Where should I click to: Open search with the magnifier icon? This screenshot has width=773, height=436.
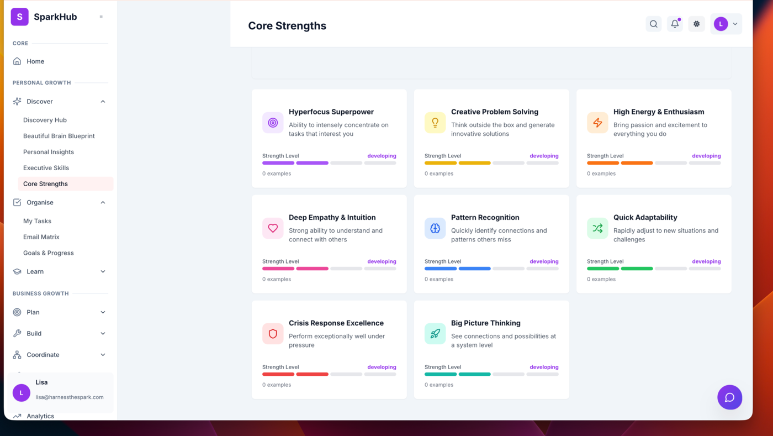coord(654,24)
